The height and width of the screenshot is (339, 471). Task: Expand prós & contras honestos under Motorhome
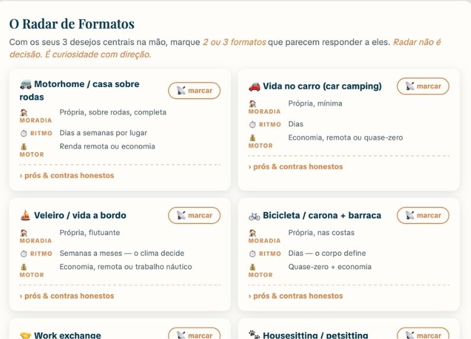click(x=66, y=175)
